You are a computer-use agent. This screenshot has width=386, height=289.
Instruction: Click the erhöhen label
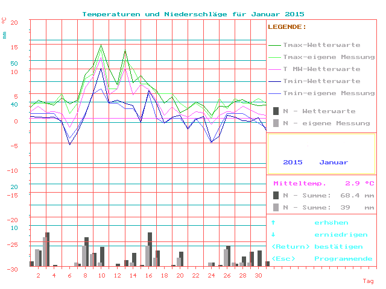point(331,223)
